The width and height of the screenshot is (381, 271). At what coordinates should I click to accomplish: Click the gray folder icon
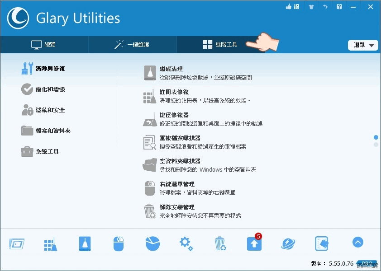click(27, 131)
